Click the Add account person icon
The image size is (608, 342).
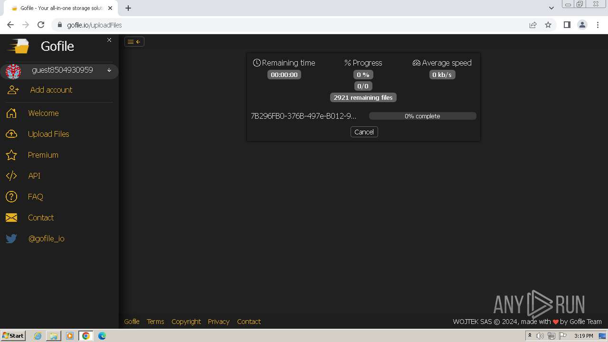click(x=13, y=90)
